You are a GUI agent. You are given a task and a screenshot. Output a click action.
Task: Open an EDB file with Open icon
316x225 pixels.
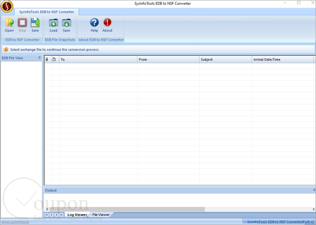tap(9, 25)
